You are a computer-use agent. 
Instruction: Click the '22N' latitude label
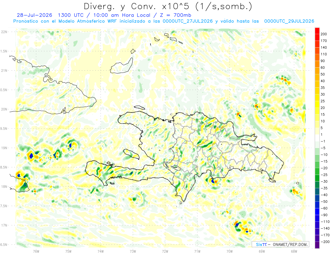tap(4, 32)
